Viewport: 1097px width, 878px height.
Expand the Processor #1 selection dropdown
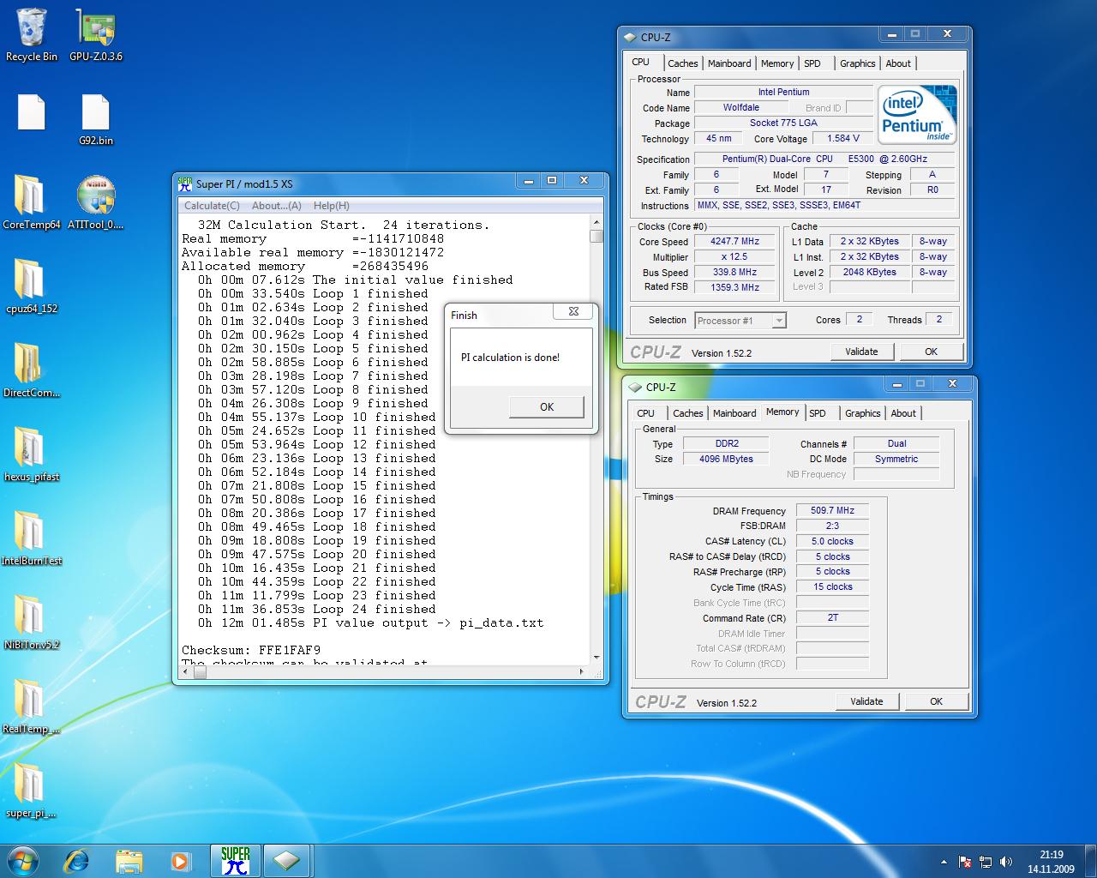coord(779,321)
